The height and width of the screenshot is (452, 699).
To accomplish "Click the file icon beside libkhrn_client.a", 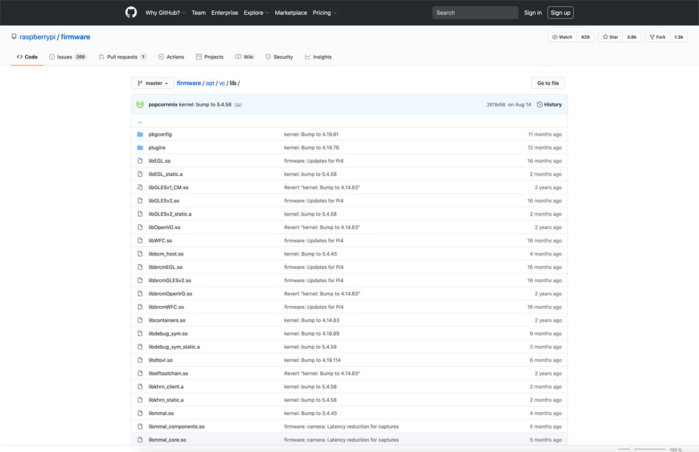I will (140, 386).
